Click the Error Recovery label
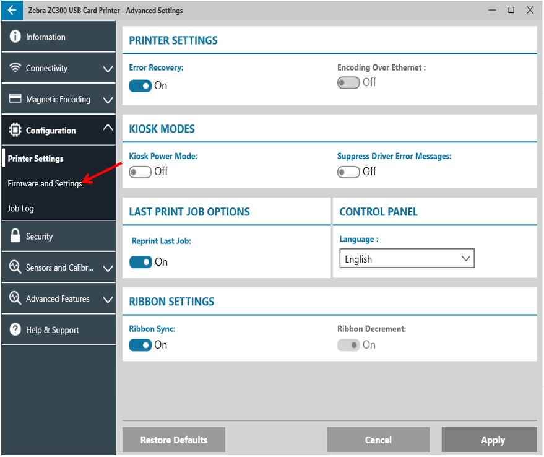Image resolution: width=544 pixels, height=457 pixels. point(156,67)
